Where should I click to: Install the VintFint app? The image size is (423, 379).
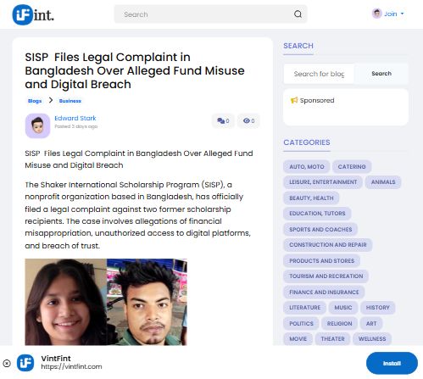tap(392, 363)
